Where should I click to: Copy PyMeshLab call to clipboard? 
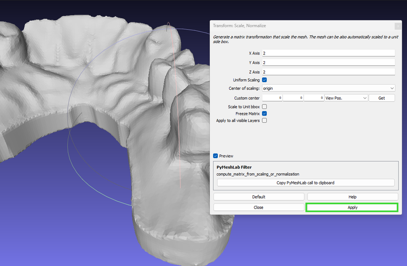pos(305,182)
